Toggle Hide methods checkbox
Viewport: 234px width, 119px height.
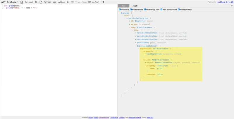point(131,10)
